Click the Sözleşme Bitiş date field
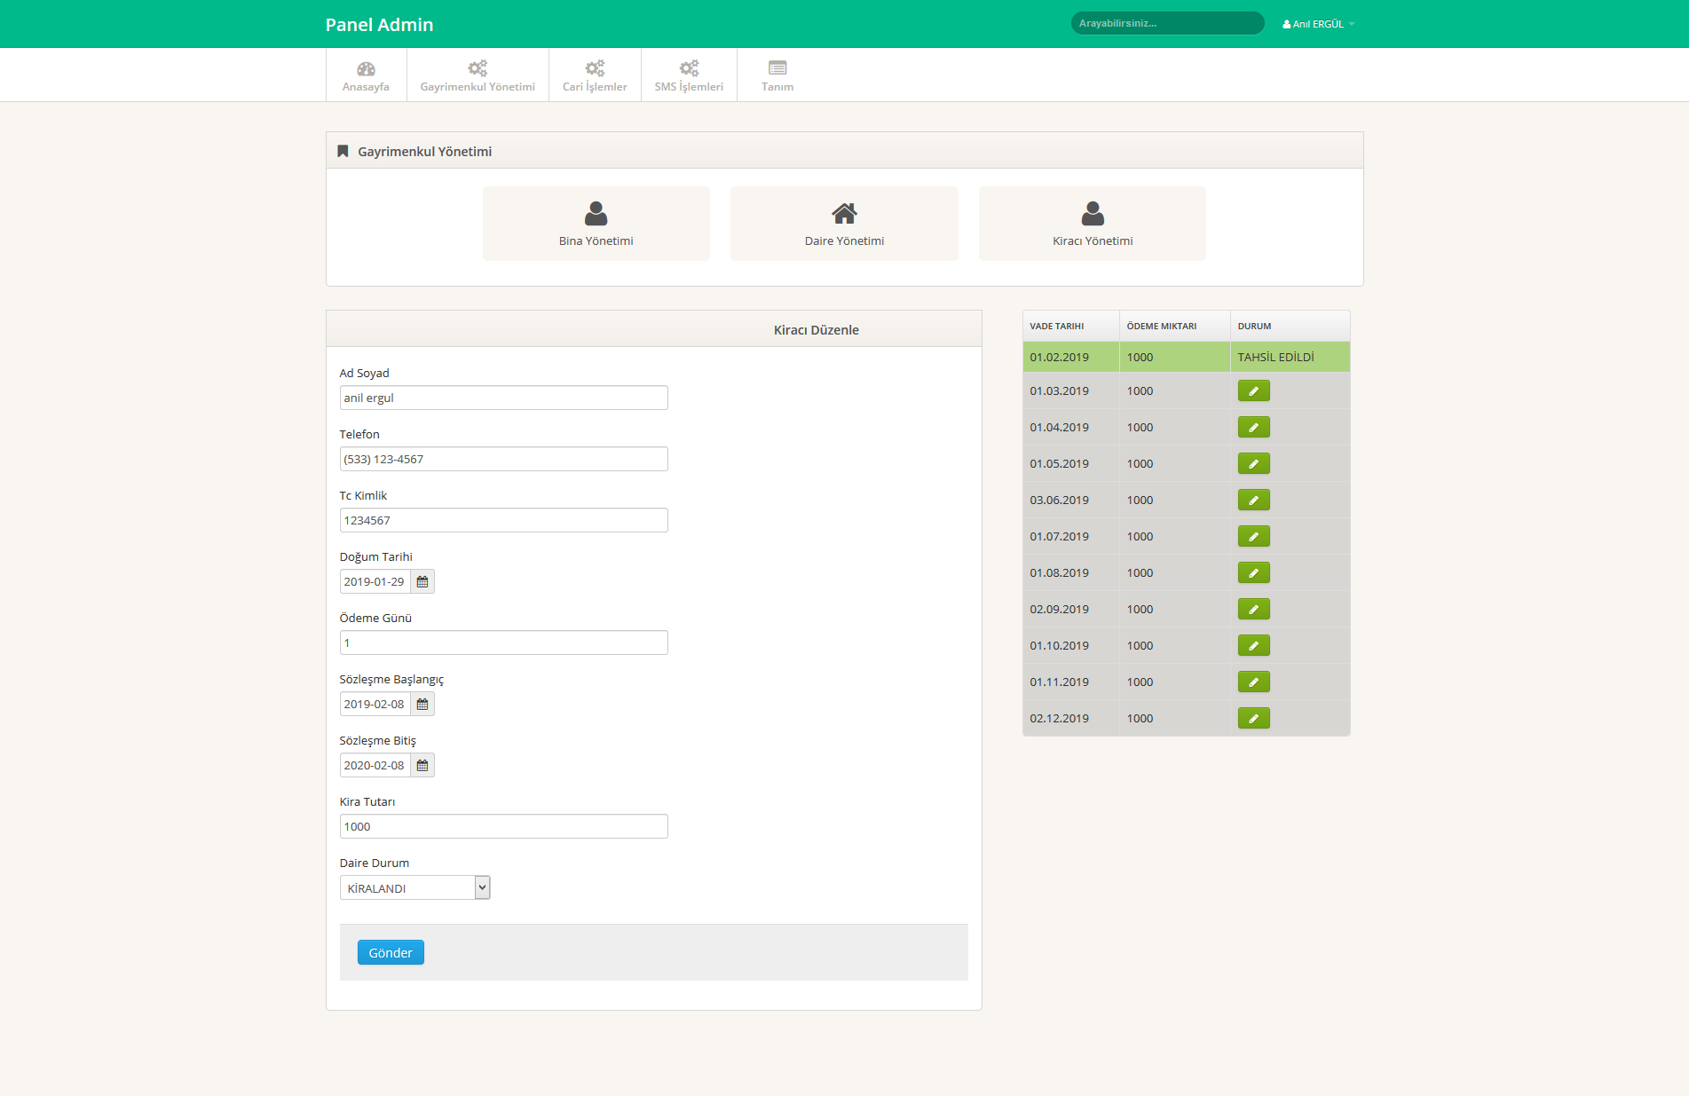This screenshot has height=1096, width=1689. click(375, 765)
